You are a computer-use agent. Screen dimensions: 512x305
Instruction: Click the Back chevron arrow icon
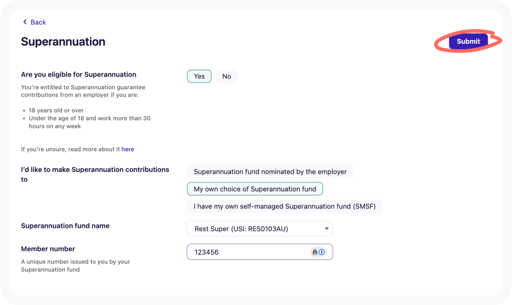click(x=25, y=22)
